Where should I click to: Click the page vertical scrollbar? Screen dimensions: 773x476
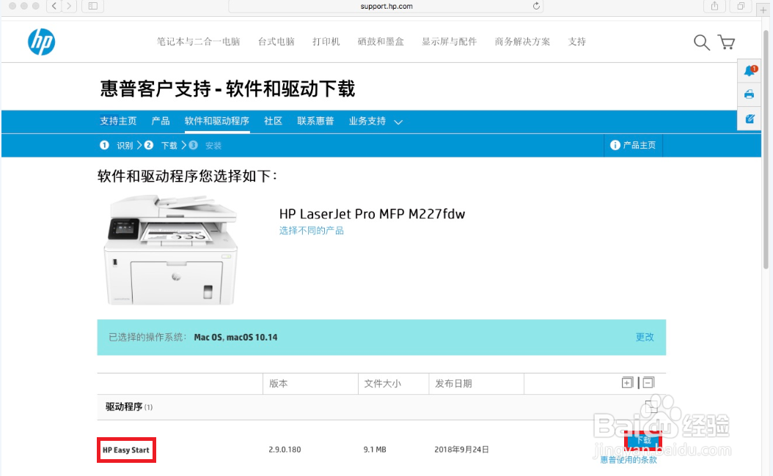coord(766,149)
